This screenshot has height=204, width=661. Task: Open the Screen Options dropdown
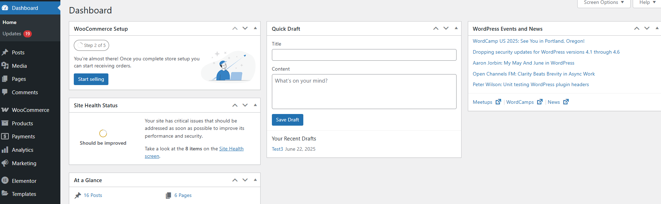tap(604, 3)
